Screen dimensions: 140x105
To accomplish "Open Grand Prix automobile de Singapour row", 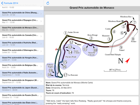I will pyautogui.click(x=22, y=81).
